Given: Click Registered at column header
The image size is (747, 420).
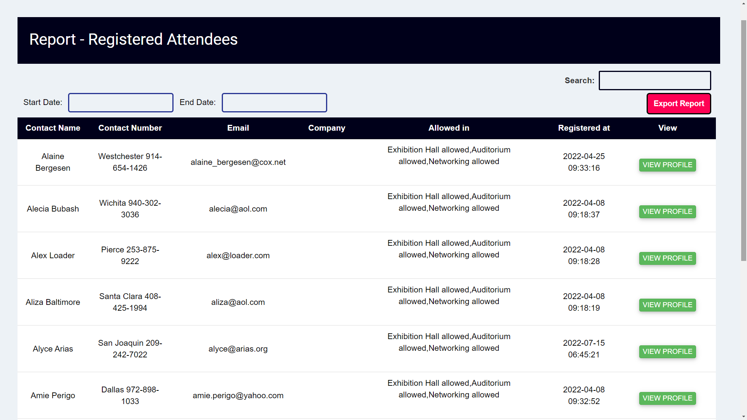Looking at the screenshot, I should pos(584,128).
